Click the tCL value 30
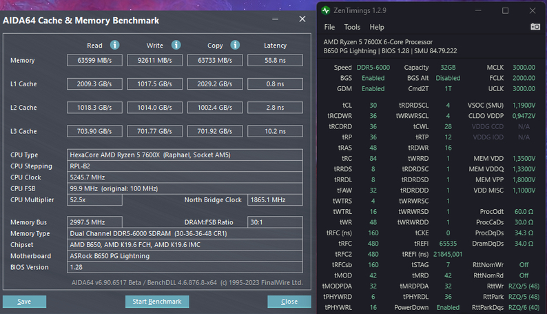Viewport: 547px width, 314px height. click(x=373, y=105)
